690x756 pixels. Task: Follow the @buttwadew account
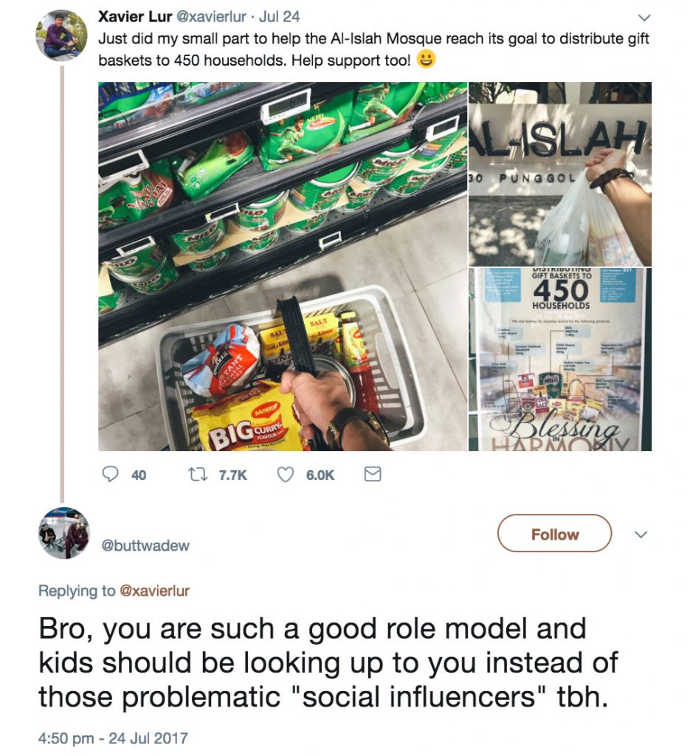click(555, 533)
